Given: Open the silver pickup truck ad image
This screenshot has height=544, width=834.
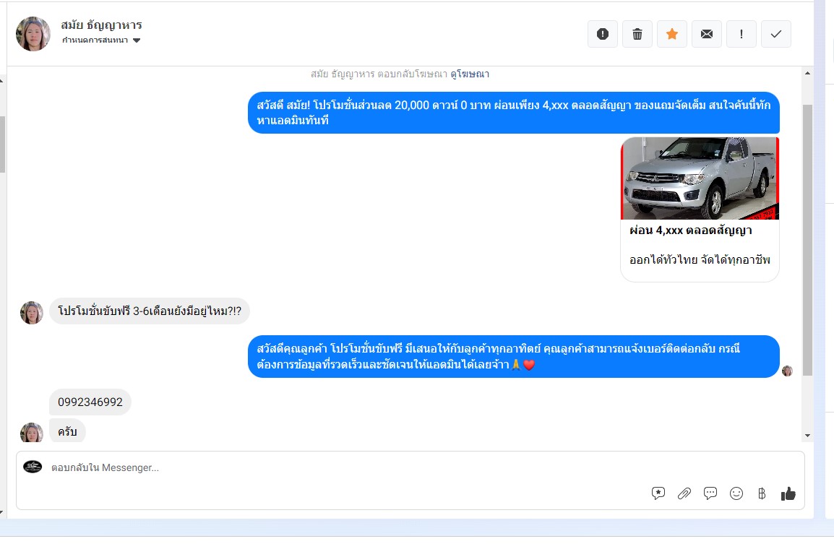Looking at the screenshot, I should click(x=700, y=178).
